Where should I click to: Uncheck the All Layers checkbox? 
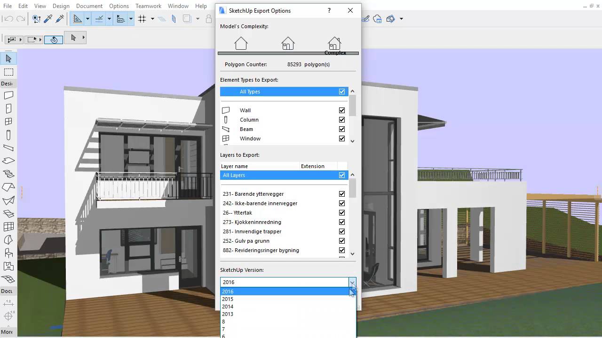342,175
